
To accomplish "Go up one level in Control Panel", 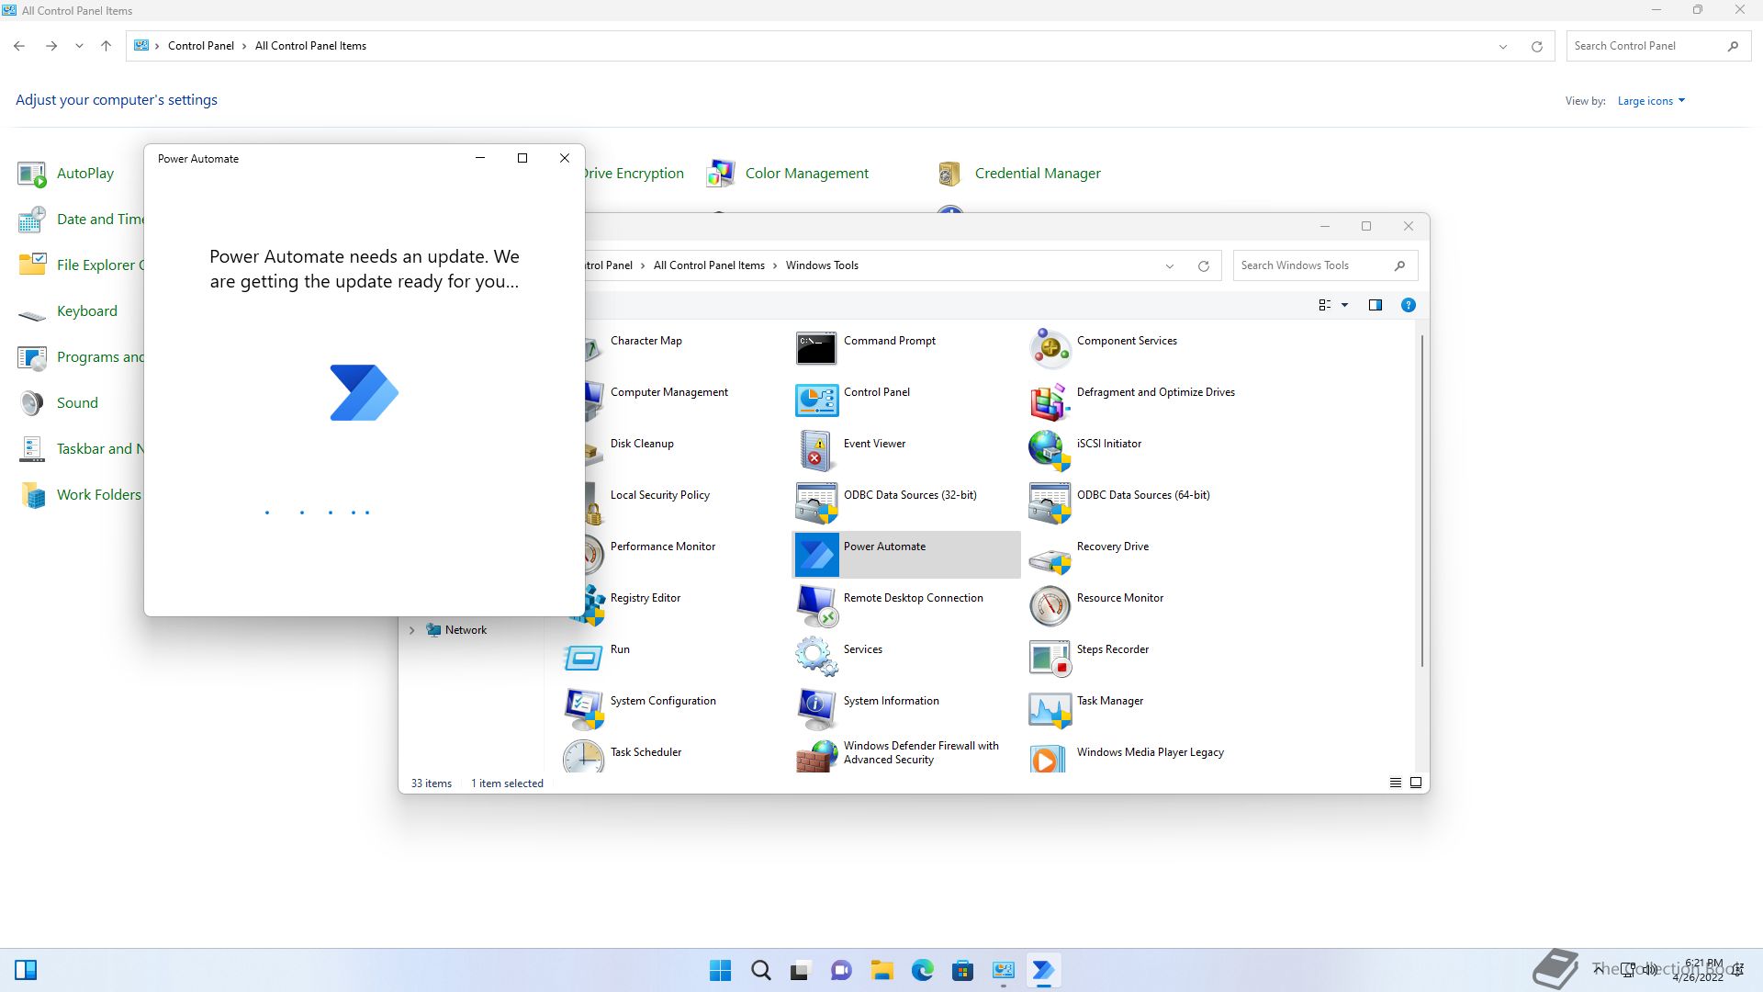I will (106, 46).
